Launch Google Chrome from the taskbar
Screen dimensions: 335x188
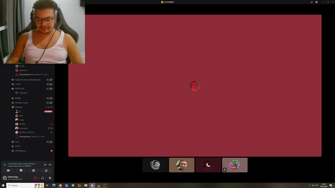tap(60, 185)
